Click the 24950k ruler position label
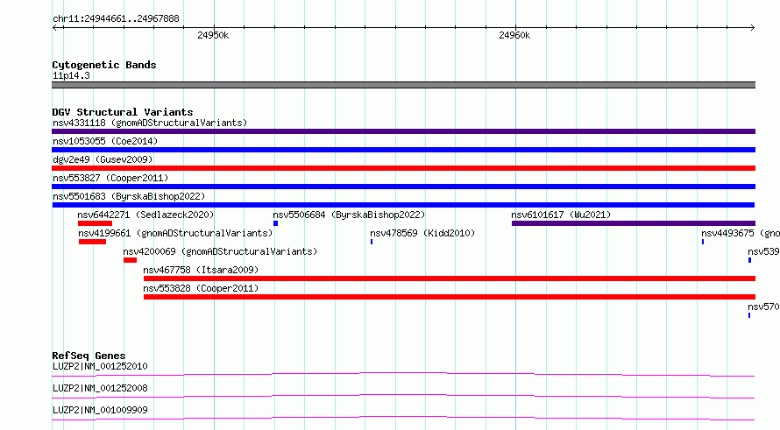Screen dimensions: 780x430 point(213,35)
